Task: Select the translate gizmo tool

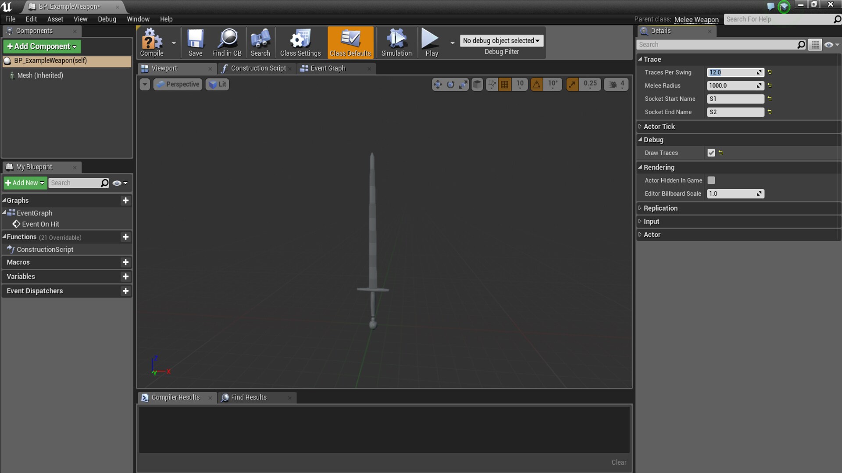Action: [438, 84]
